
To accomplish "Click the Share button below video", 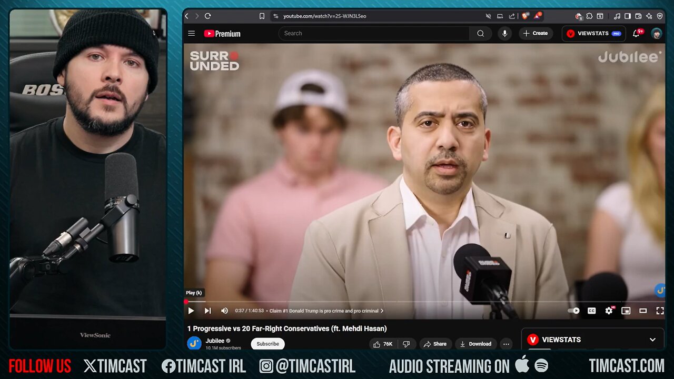I will point(435,344).
